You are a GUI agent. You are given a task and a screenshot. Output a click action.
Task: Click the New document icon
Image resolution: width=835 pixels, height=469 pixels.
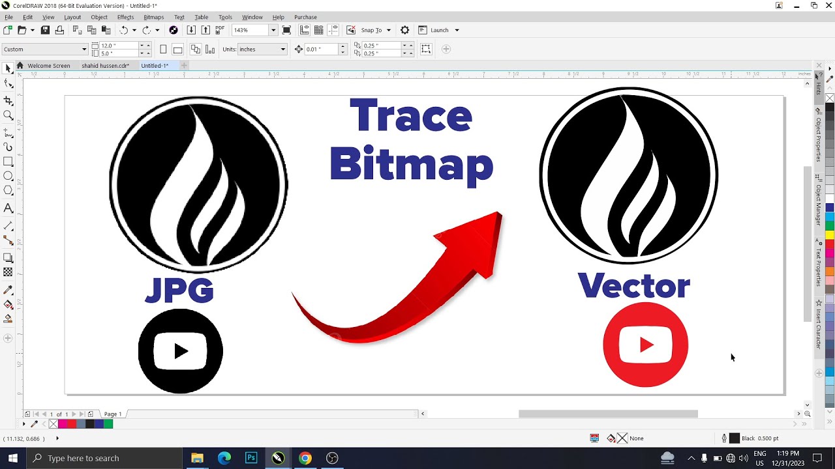coord(7,30)
